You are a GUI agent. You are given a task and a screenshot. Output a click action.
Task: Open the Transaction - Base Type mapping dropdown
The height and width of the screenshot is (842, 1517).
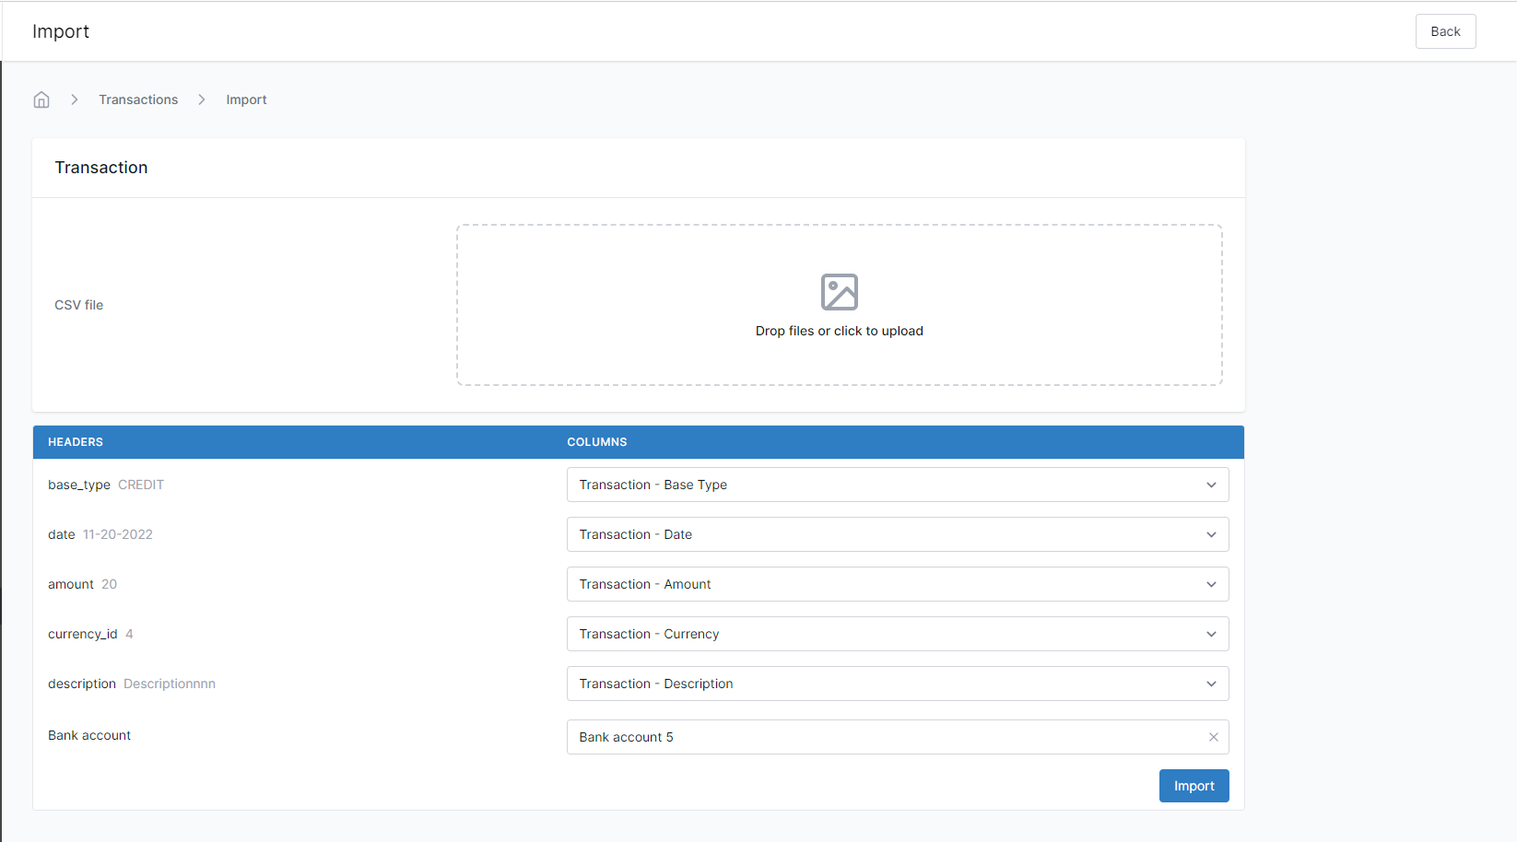897,484
